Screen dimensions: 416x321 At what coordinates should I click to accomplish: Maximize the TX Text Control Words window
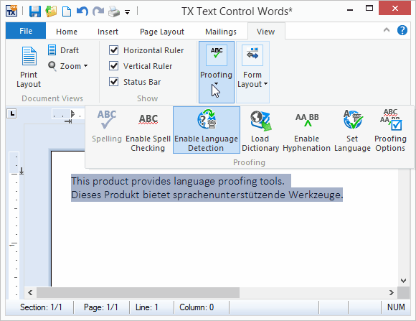(369, 9)
